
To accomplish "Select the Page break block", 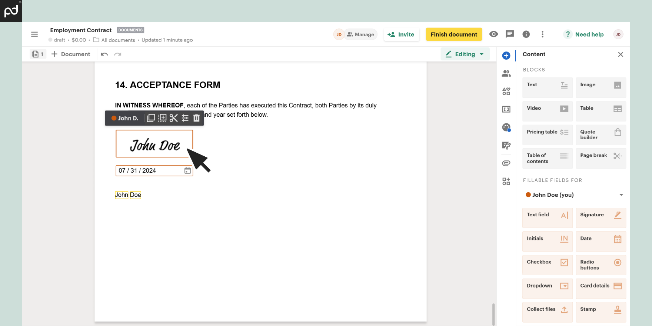I will click(x=601, y=159).
